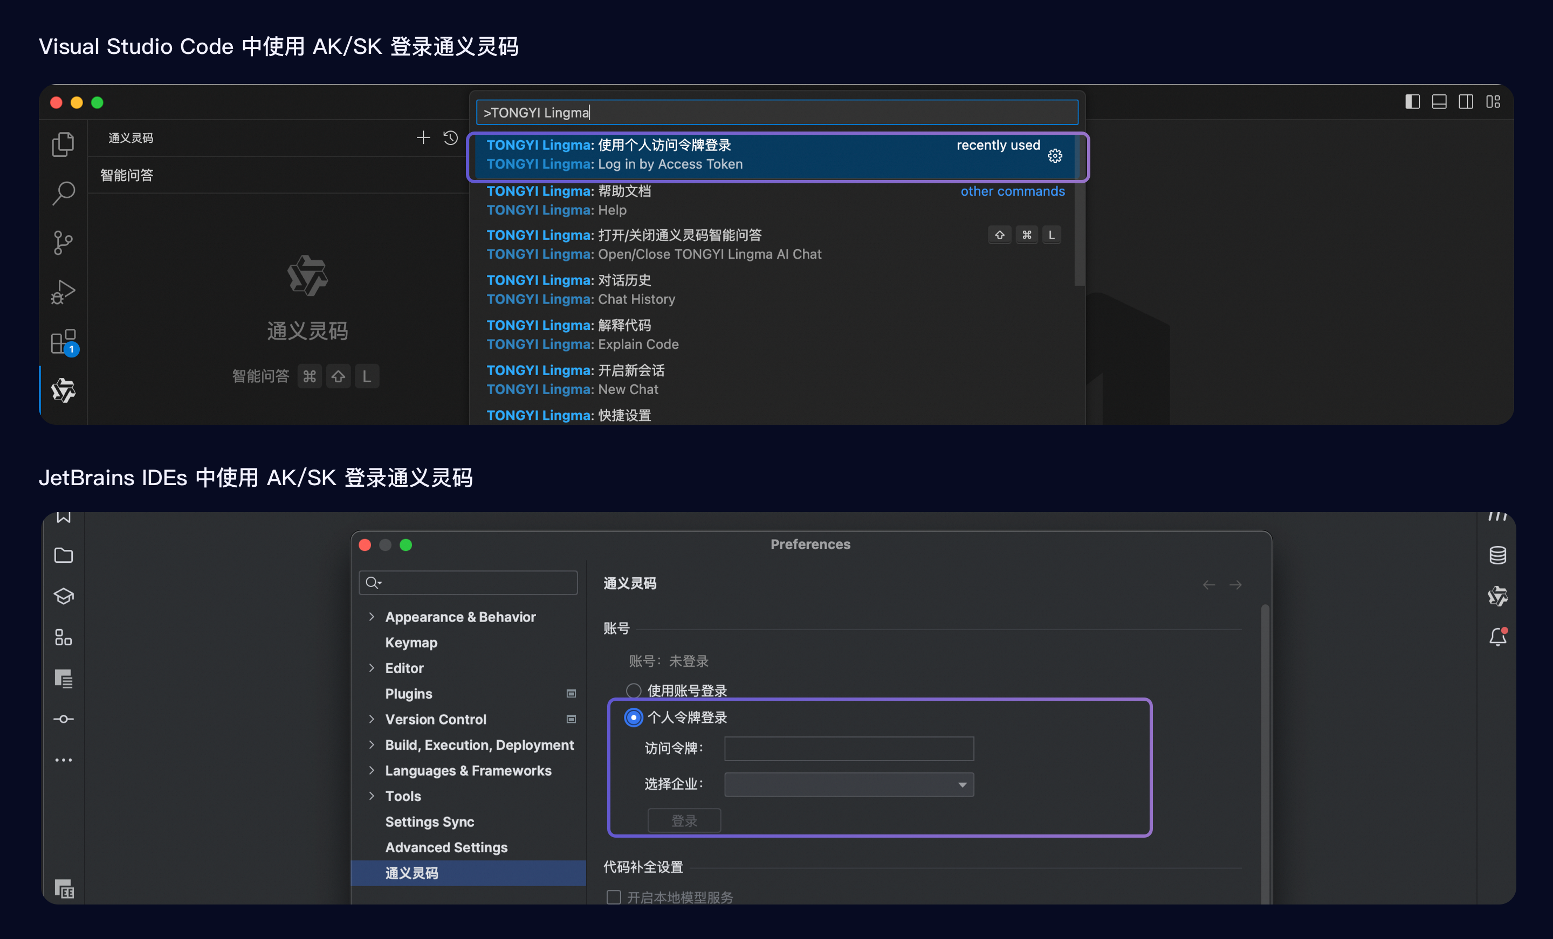Click the forward arrow in Preferences header
The height and width of the screenshot is (939, 1553).
point(1235,585)
